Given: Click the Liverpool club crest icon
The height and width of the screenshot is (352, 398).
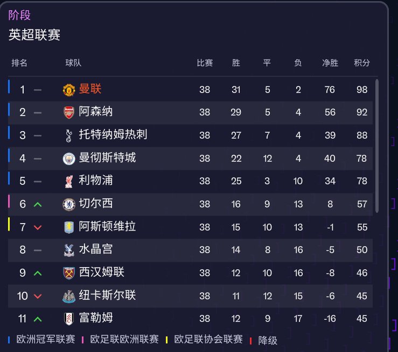Looking at the screenshot, I should coord(68,181).
